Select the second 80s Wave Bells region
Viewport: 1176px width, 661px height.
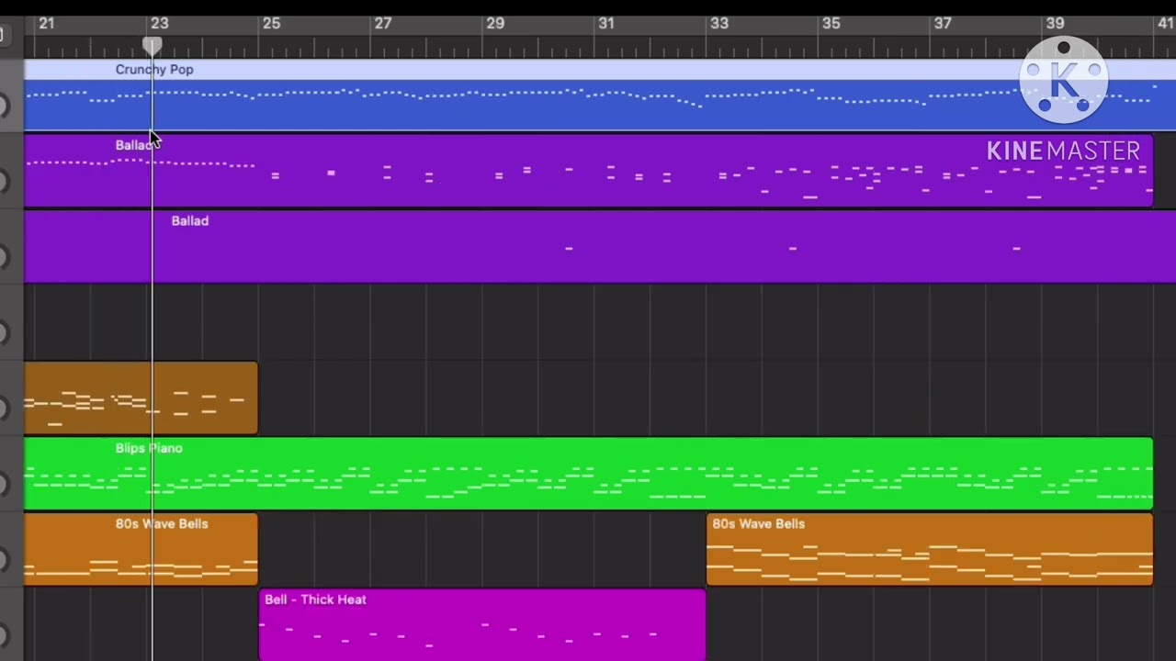930,549
